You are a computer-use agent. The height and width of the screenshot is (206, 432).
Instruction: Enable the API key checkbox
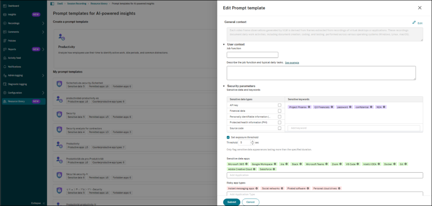[279, 105]
